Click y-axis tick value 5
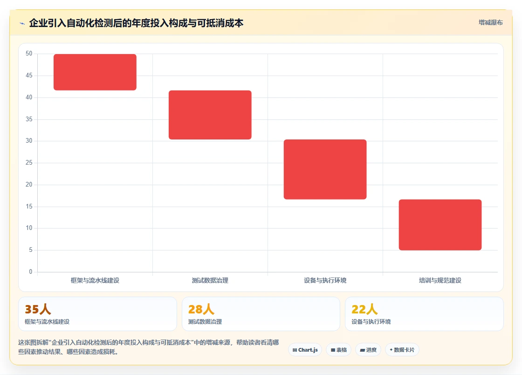Viewport: 522px width, 375px height. [31, 250]
